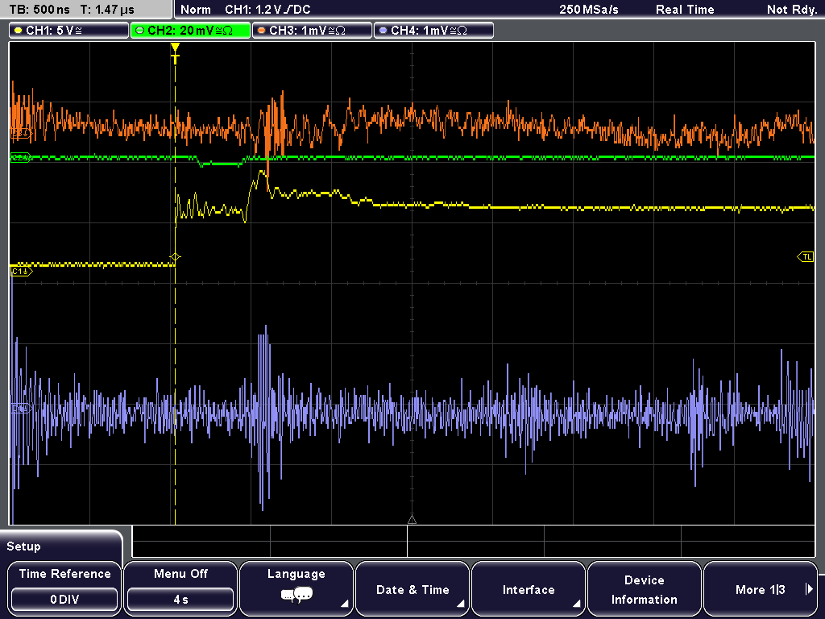Click the speech-bubble language icon
Image resolution: width=825 pixels, height=619 pixels.
pos(296,596)
